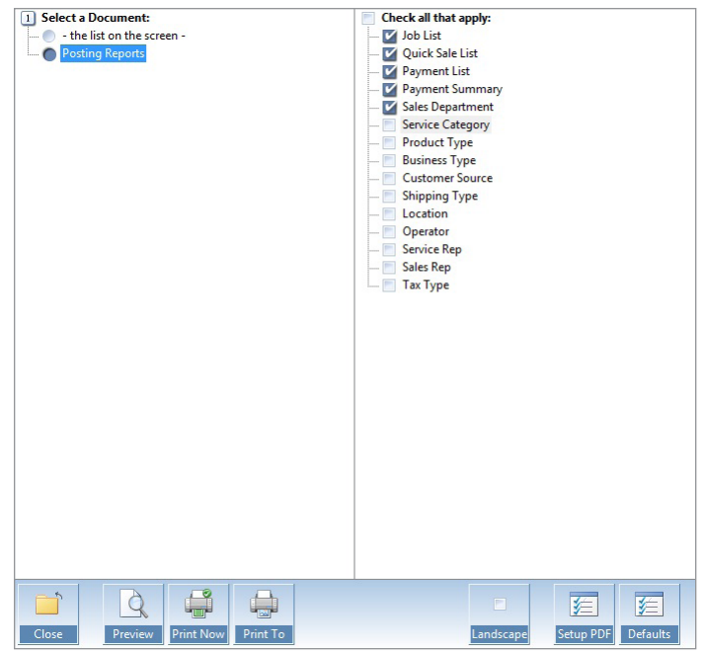Viewport: 705px width, 654px height.
Task: Click the Close folder icon
Action: click(48, 604)
